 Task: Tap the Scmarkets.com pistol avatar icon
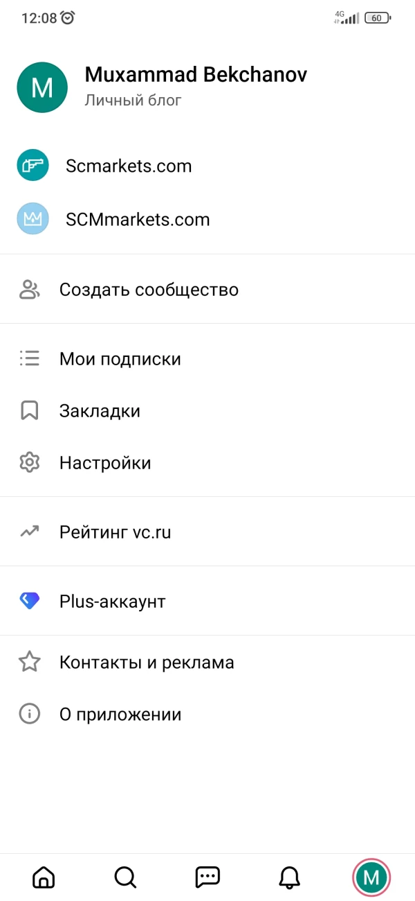(x=33, y=166)
